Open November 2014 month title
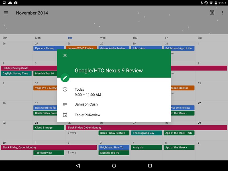 [32, 13]
